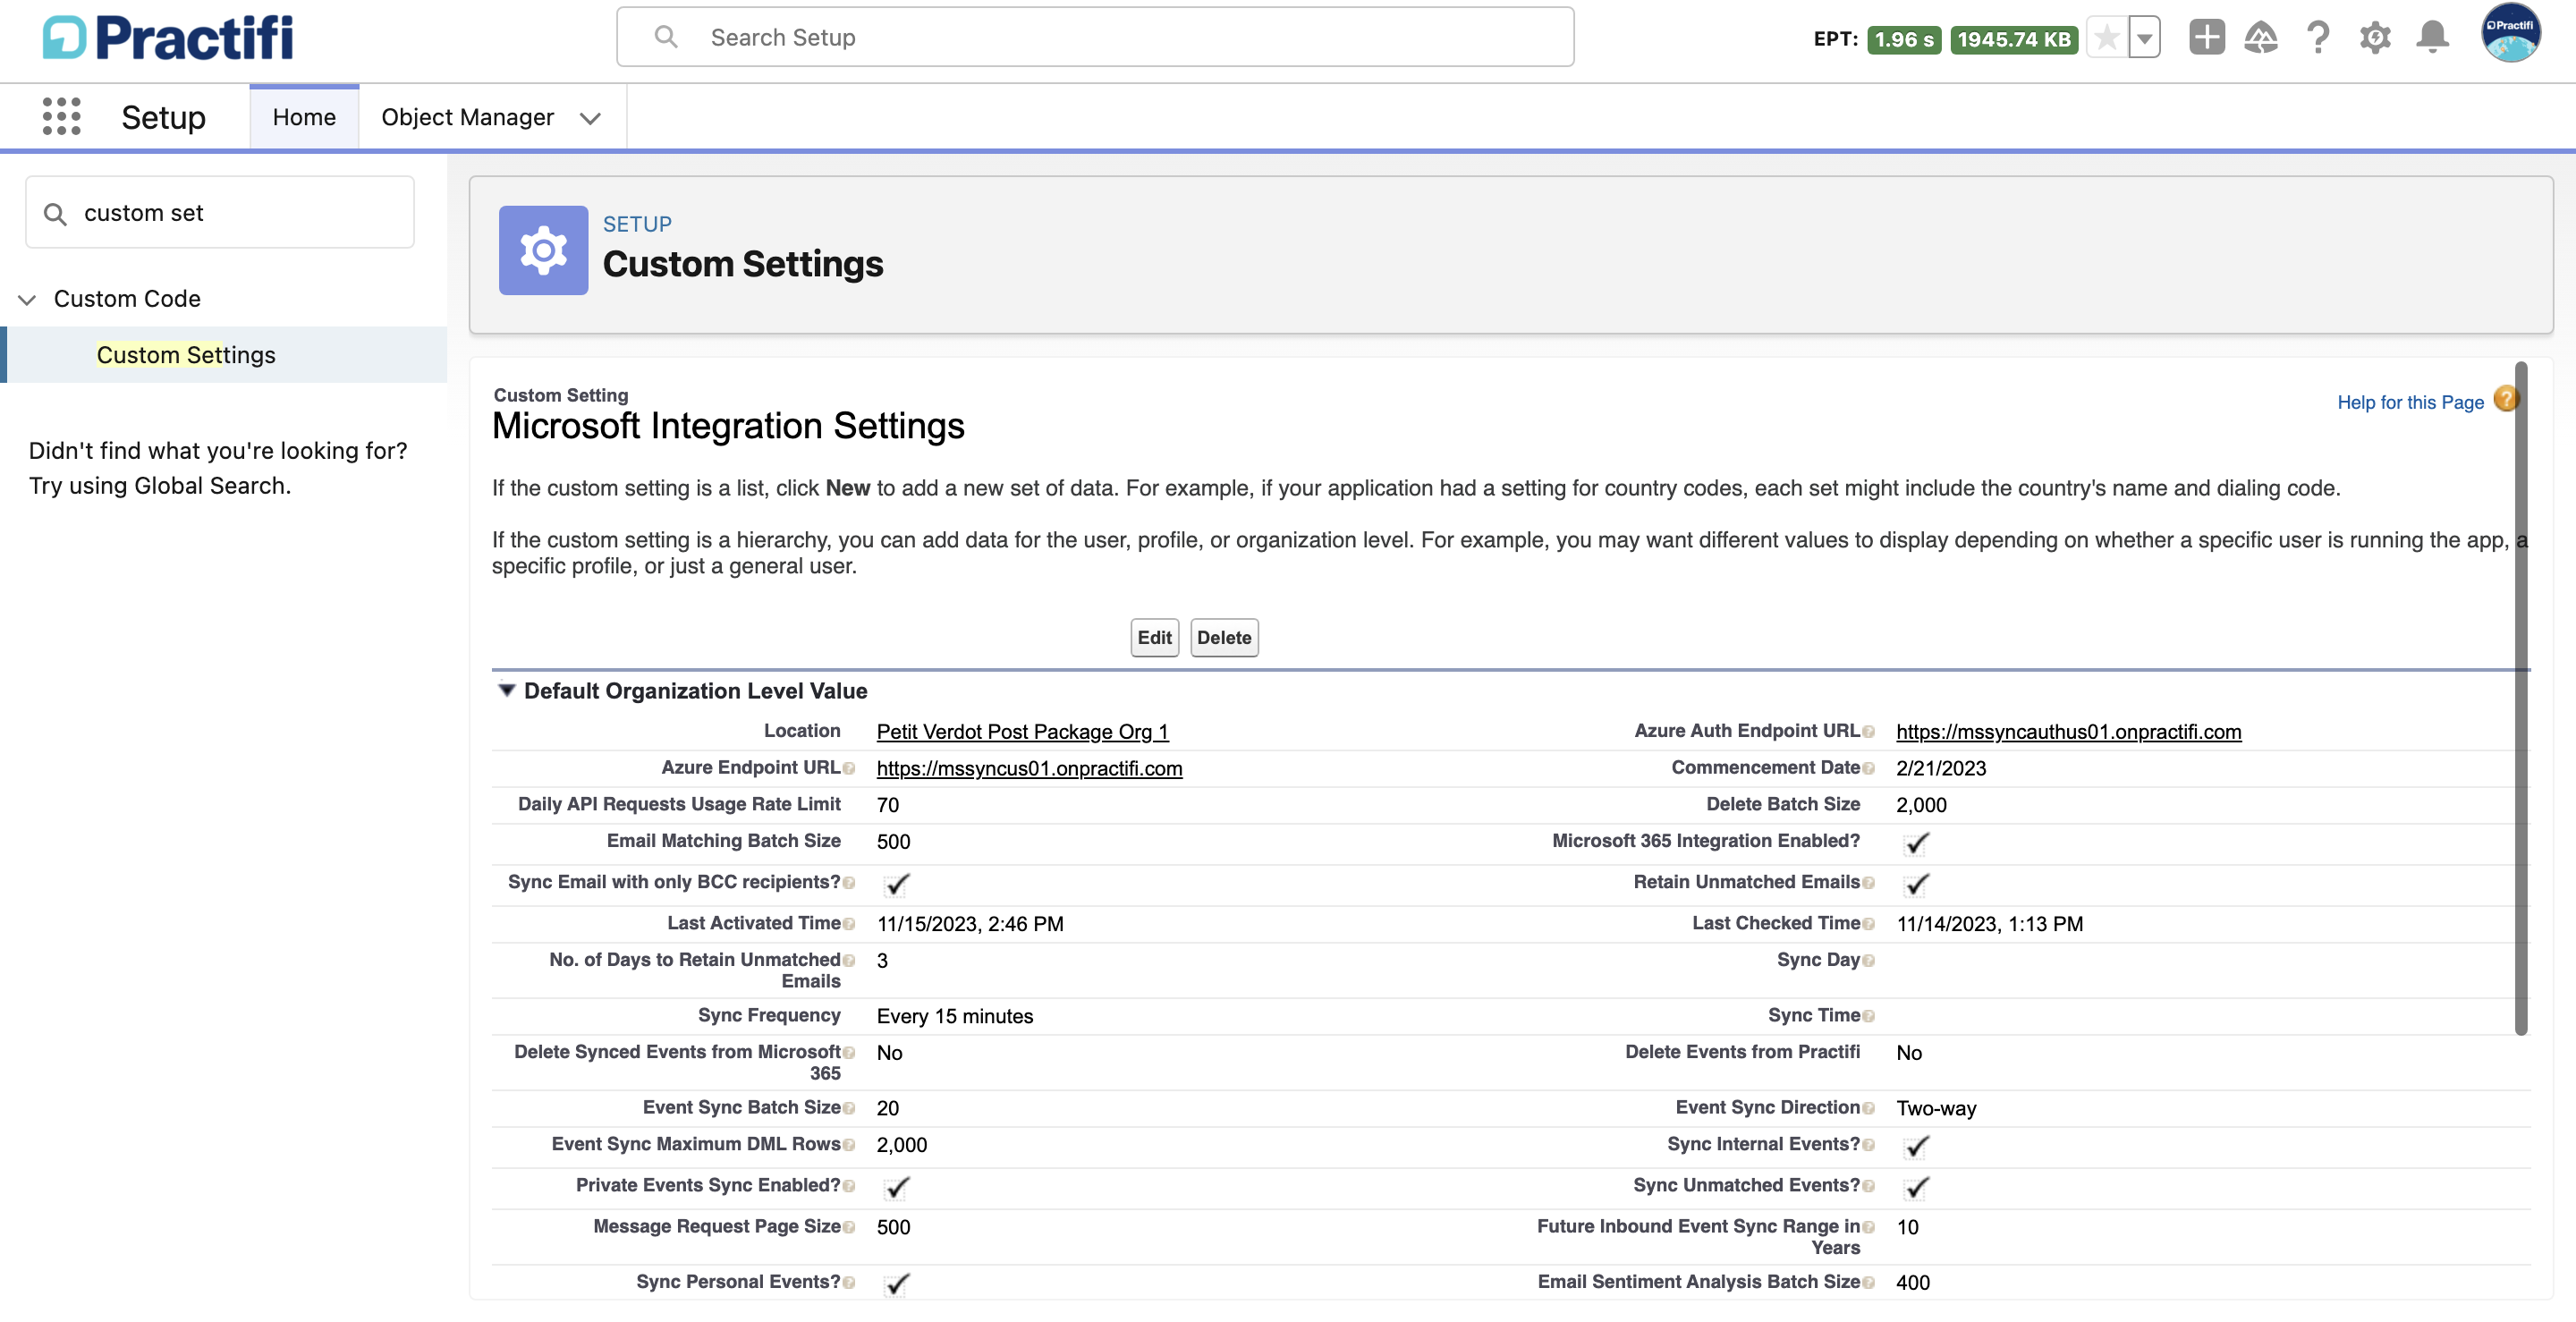Favorite this page with the star icon
Viewport: 2576px width, 1322px height.
pyautogui.click(x=2106, y=38)
